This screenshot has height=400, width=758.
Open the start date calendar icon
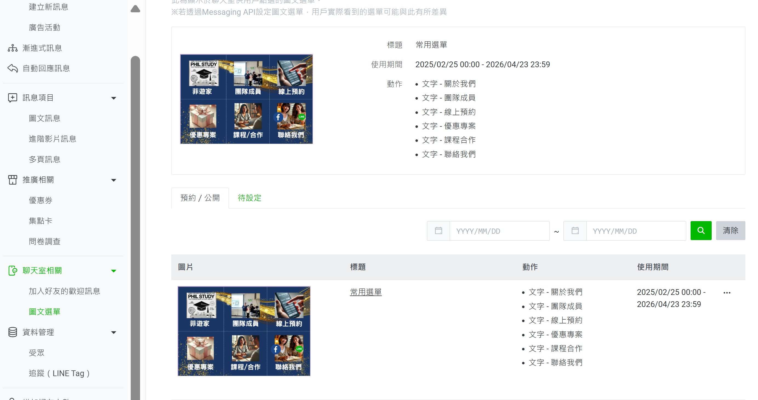(438, 231)
